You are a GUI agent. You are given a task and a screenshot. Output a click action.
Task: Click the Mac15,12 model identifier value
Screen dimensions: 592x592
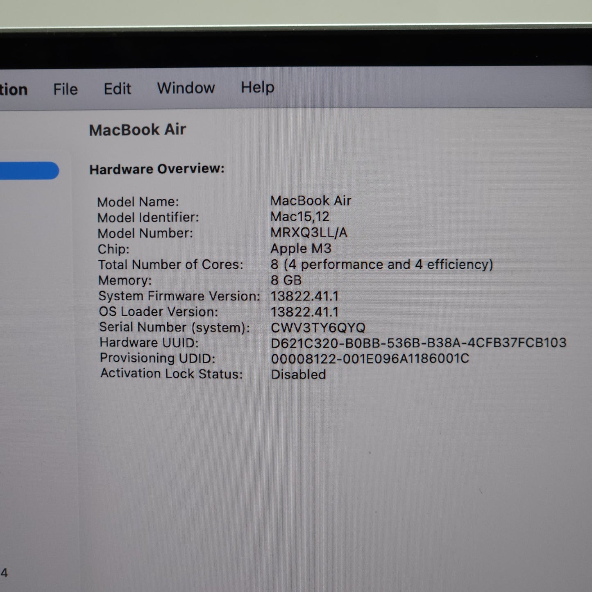299,217
